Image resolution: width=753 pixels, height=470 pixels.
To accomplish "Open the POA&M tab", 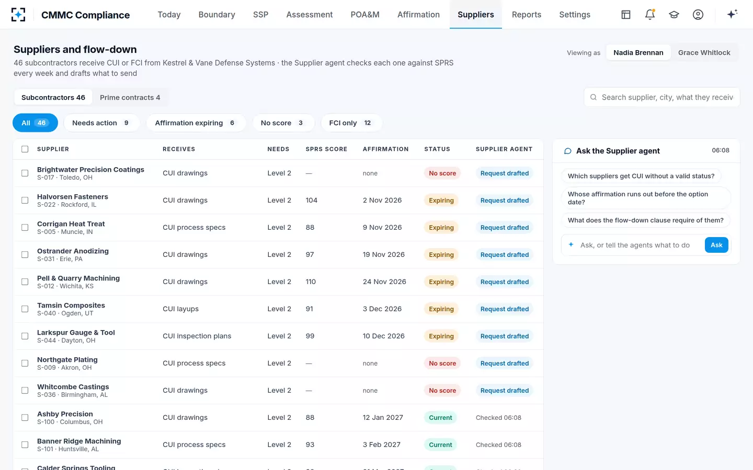I will coord(365,15).
